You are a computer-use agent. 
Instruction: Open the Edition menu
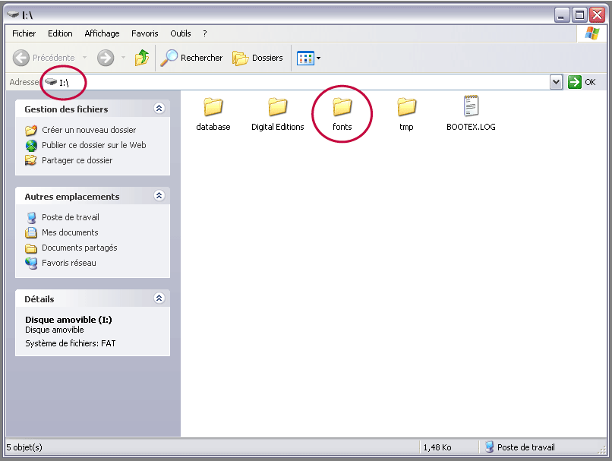coord(60,33)
